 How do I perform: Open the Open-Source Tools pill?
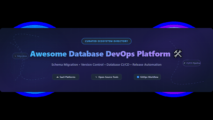[106, 77]
